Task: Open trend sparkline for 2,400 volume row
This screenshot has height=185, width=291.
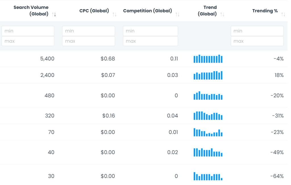Action: 208,75
